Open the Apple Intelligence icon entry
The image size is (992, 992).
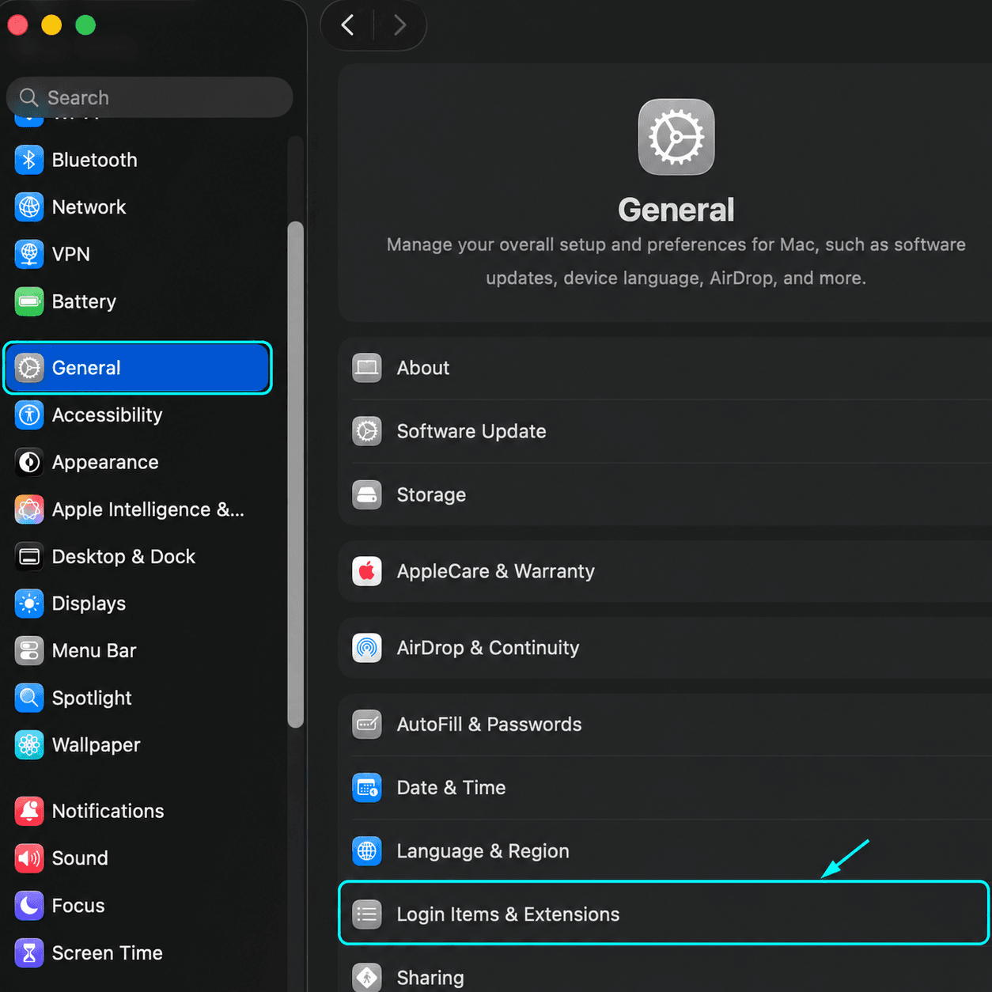[x=29, y=509]
